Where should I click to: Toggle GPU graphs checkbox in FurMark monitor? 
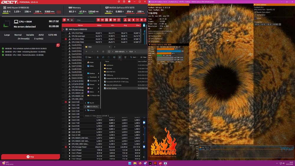(x=150, y=41)
